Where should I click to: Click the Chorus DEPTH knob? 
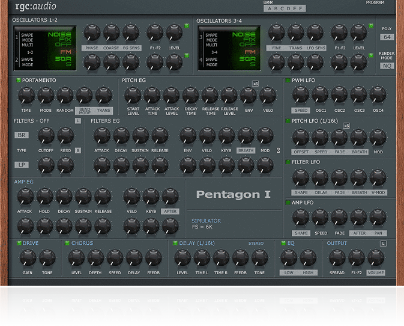pyautogui.click(x=95, y=257)
